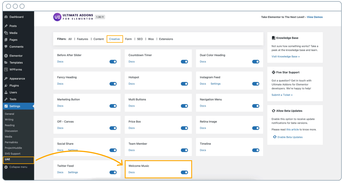The width and height of the screenshot is (344, 184).
Task: Open the 'this article' link
Action: [x=293, y=129]
